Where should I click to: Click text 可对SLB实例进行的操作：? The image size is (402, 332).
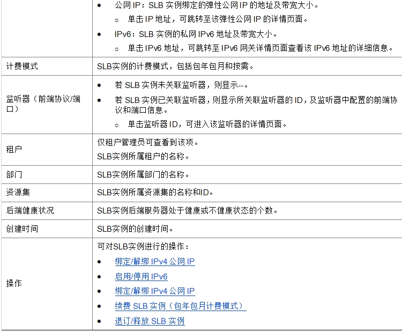[x=143, y=247]
